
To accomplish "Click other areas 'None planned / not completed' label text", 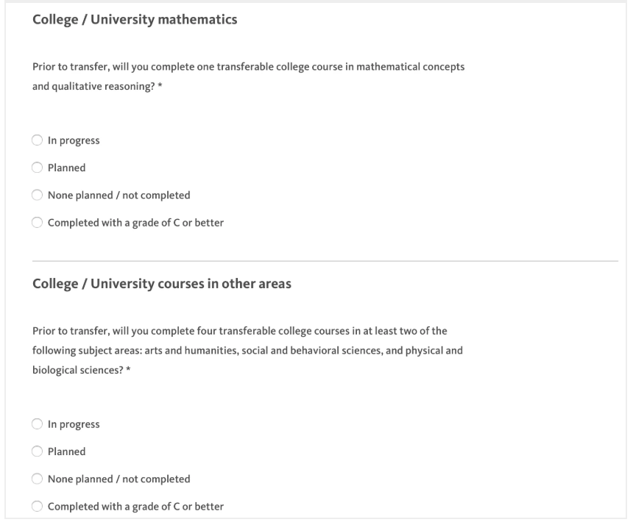I will pyautogui.click(x=119, y=479).
